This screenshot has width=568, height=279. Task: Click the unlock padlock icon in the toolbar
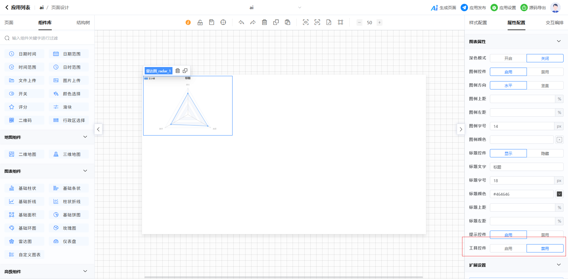point(200,22)
